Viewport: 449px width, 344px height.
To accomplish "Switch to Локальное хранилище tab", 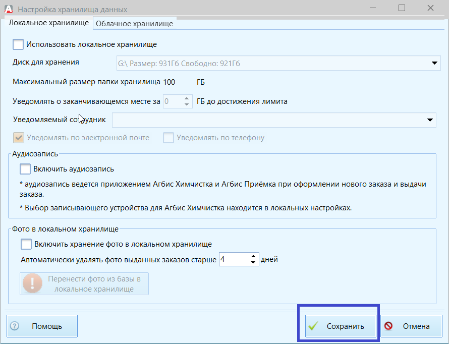I will (x=48, y=23).
